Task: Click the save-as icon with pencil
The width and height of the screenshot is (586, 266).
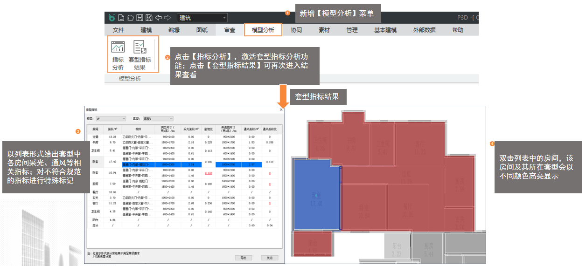Action: tap(149, 18)
